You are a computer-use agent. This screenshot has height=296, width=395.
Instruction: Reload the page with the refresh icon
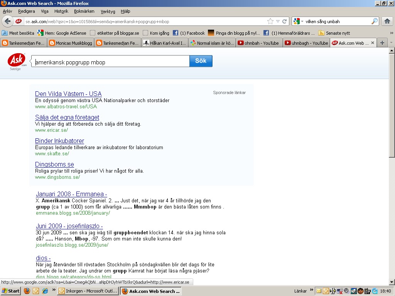point(285,22)
